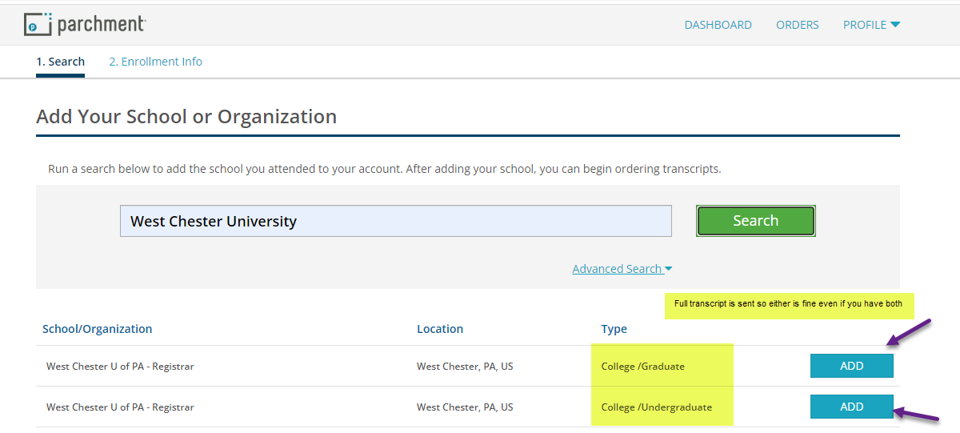
Task: Click the Type column header
Action: point(614,329)
